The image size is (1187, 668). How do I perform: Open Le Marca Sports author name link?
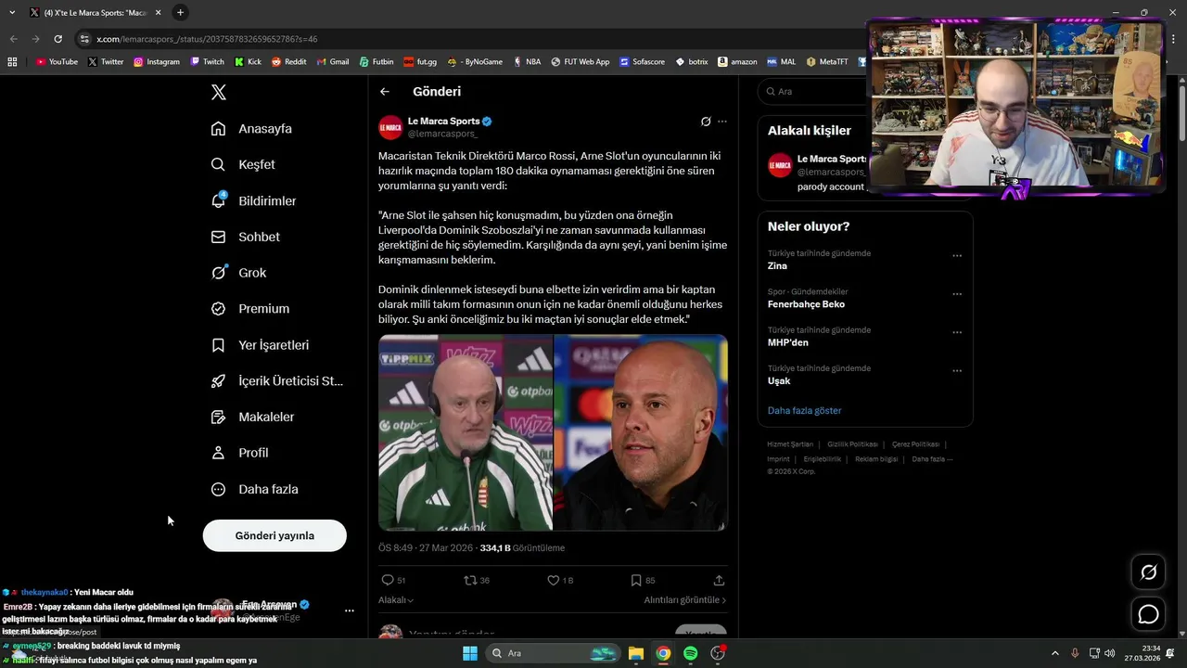click(x=443, y=121)
